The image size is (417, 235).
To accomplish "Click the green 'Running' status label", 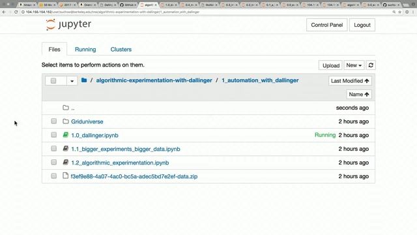I will (325, 135).
